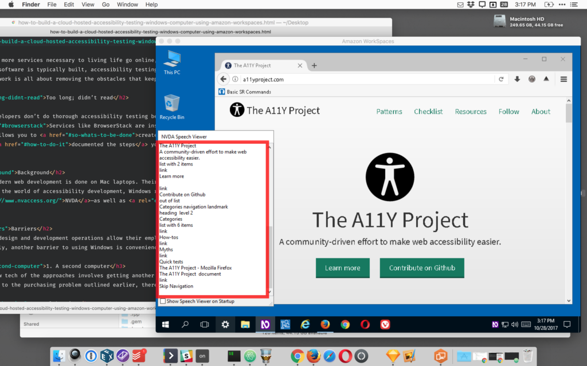Image resolution: width=587 pixels, height=366 pixels.
Task: Click the Learn more button
Action: (x=343, y=268)
